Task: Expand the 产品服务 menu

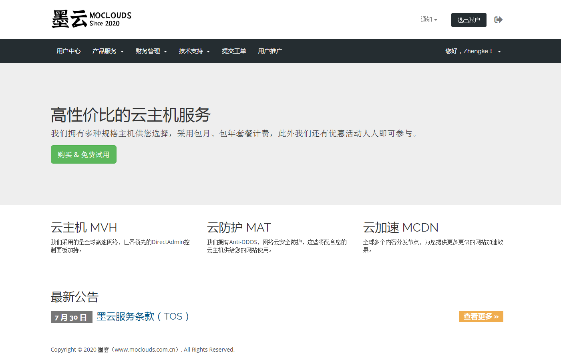Action: click(108, 51)
